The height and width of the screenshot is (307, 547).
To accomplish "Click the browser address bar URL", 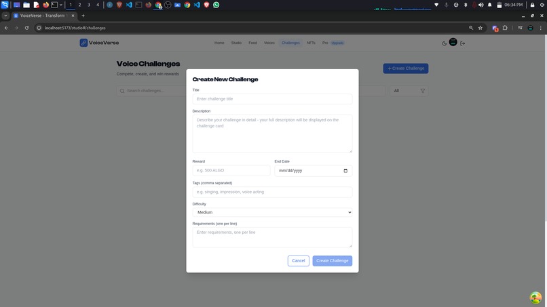I will tap(75, 28).
